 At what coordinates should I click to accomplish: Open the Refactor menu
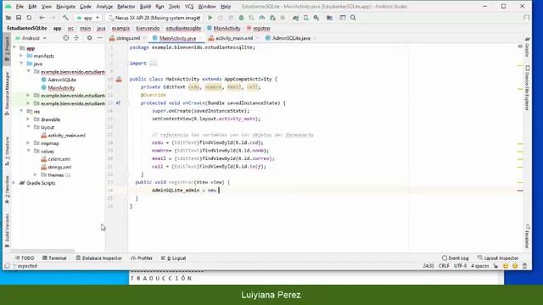(126, 7)
